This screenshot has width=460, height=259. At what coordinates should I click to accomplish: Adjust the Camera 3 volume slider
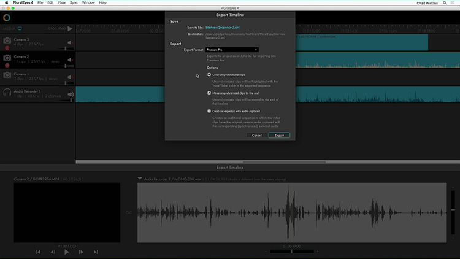click(66, 48)
